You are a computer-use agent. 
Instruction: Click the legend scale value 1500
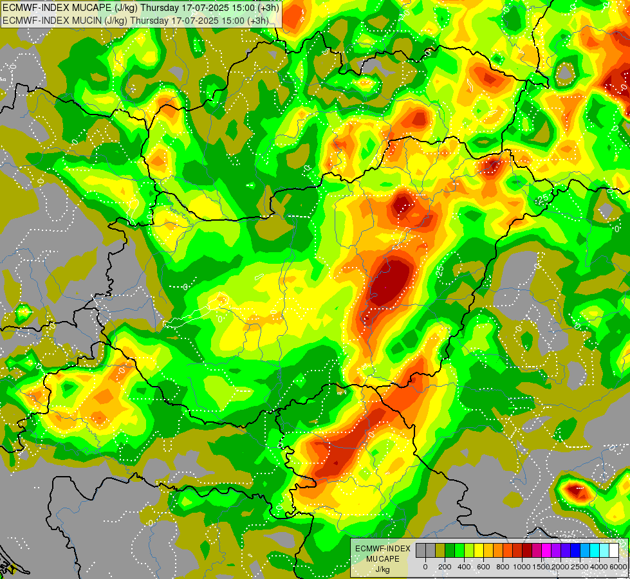pyautogui.click(x=542, y=567)
